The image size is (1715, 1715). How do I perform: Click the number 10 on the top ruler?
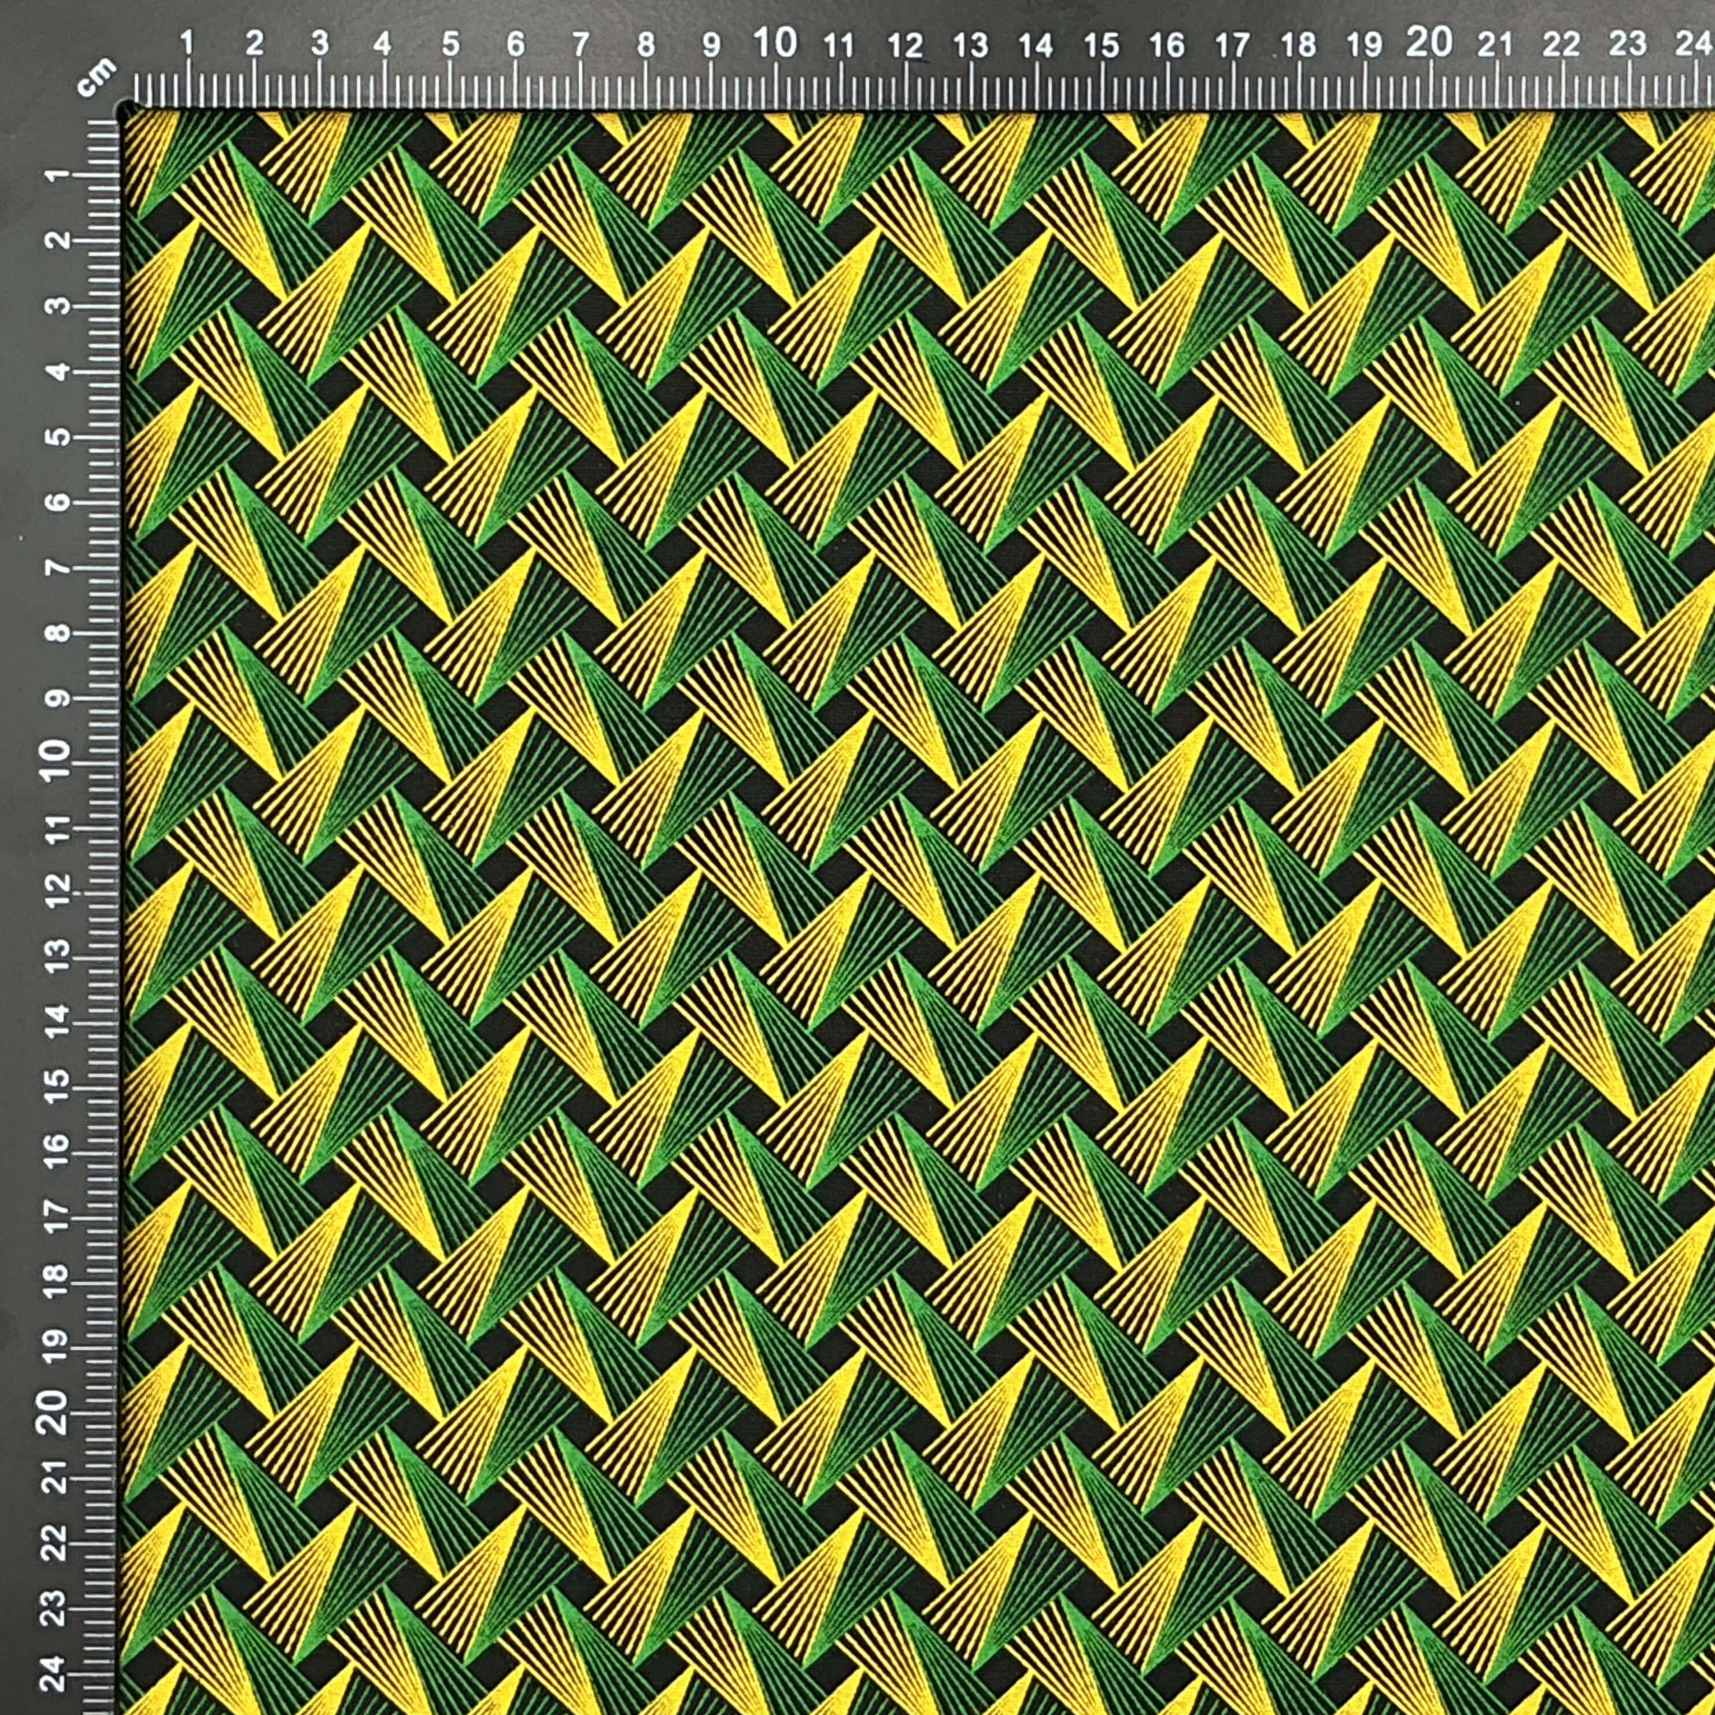775,42
